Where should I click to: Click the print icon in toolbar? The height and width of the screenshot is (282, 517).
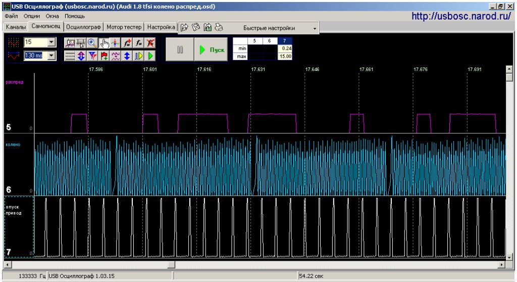[x=219, y=28]
